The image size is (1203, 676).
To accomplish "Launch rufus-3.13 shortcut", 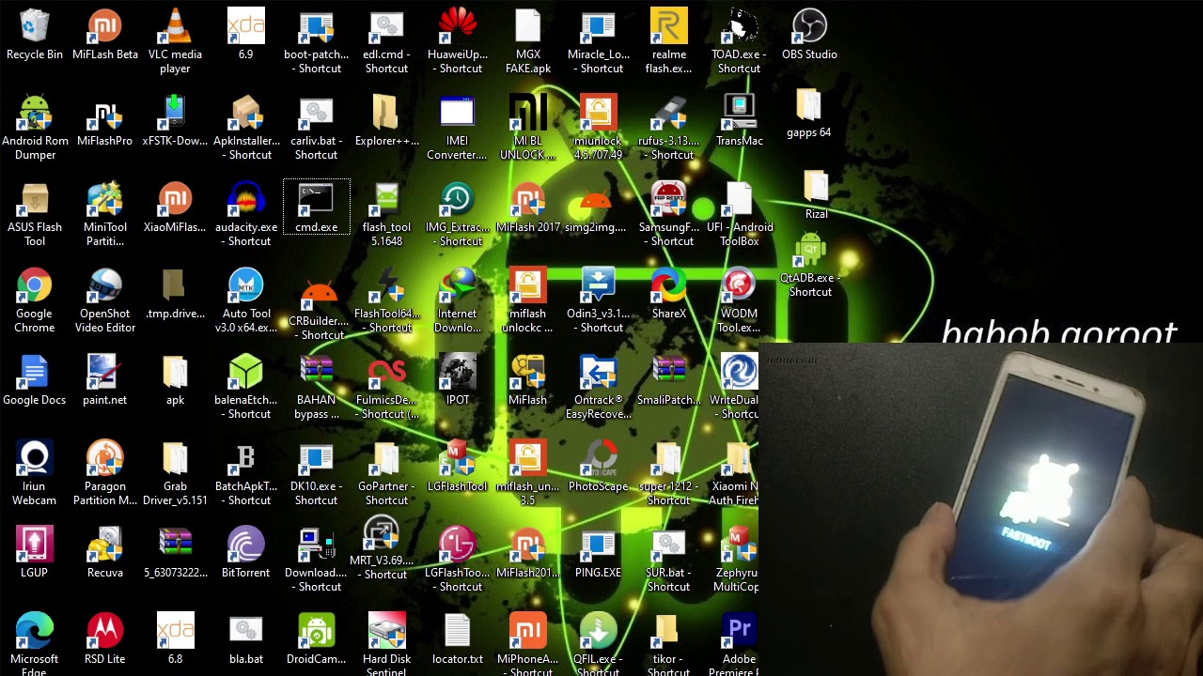I will point(668,114).
